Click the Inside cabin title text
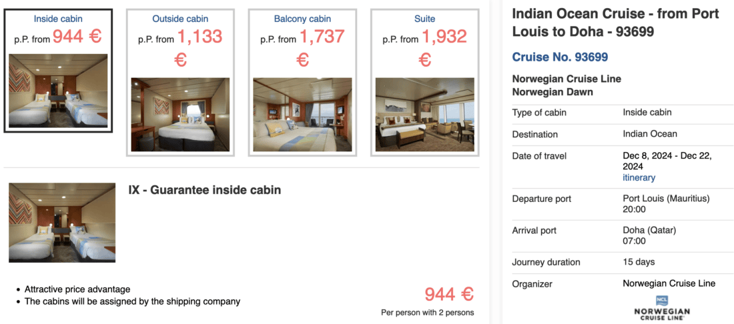The width and height of the screenshot is (734, 324). pos(58,19)
